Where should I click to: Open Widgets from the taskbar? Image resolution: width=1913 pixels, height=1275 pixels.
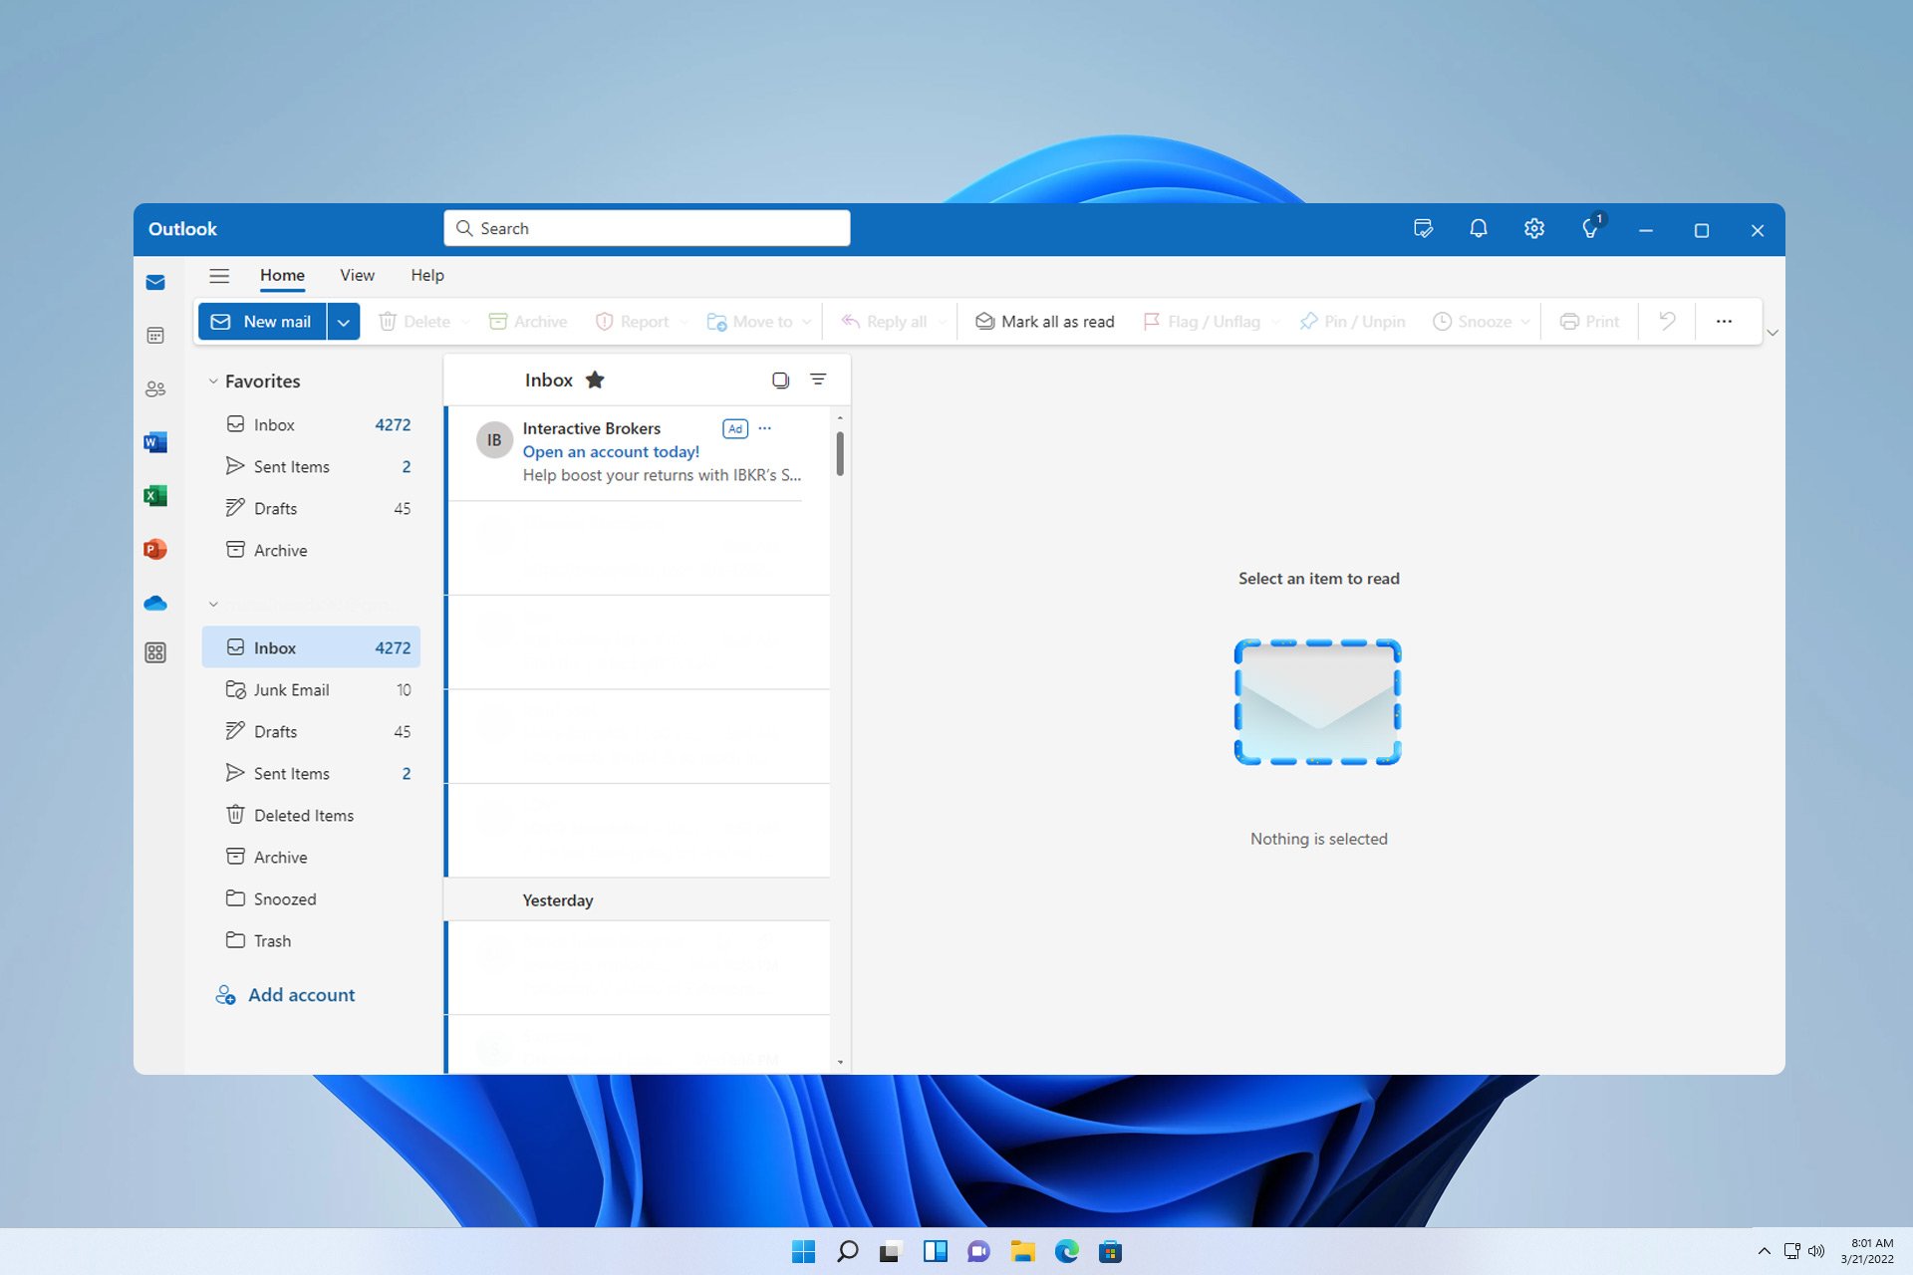point(936,1251)
